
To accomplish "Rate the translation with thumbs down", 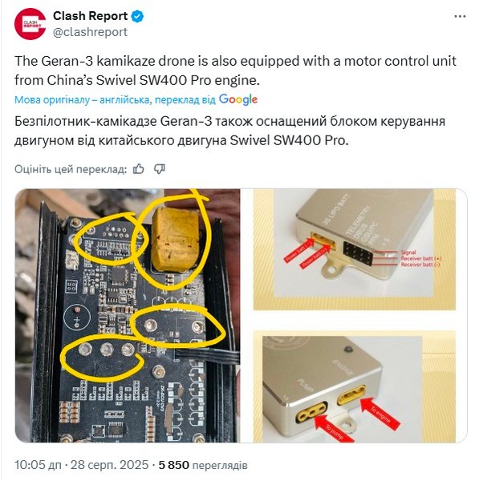I will (160, 169).
